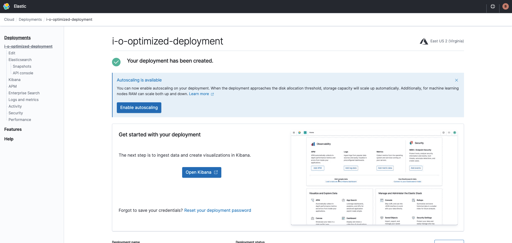Click the external link icon beside Learn more
Image resolution: width=512 pixels, height=243 pixels.
[212, 94]
